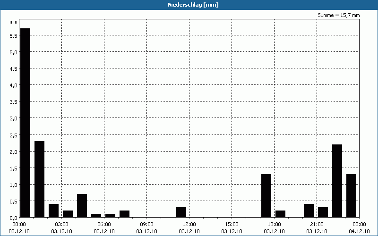Click the 03.12.18 date below 12:00
378x236 pixels.
tap(189, 231)
